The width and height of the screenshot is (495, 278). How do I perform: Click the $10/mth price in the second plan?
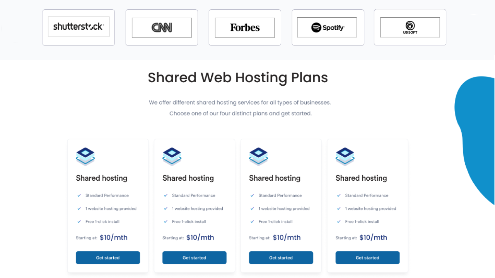[x=200, y=237]
